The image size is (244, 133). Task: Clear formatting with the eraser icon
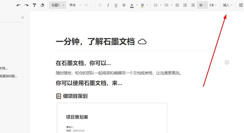42,5
